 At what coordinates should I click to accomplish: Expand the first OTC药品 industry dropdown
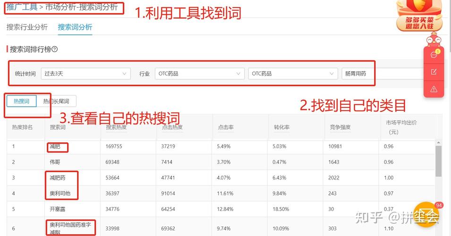tap(200, 74)
